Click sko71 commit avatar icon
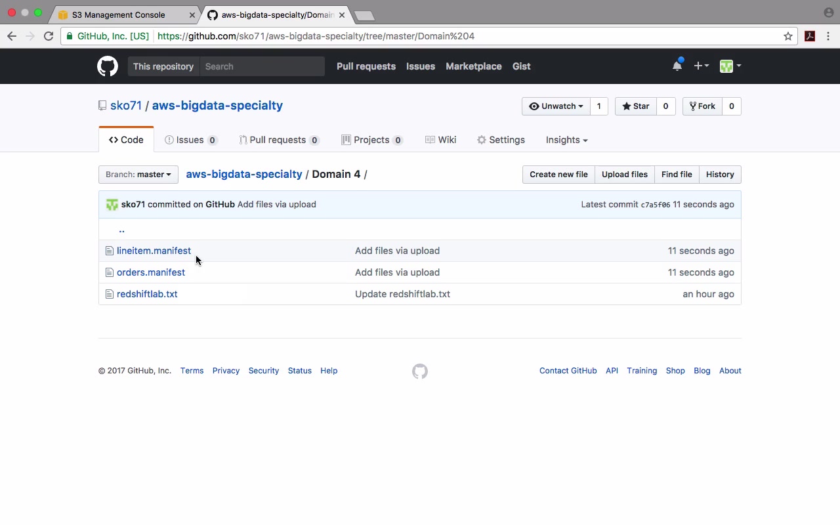Viewport: 840px width, 525px height. pyautogui.click(x=112, y=205)
